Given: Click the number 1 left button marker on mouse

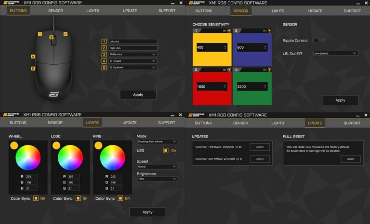Looking at the screenshot, I should 39,34.
